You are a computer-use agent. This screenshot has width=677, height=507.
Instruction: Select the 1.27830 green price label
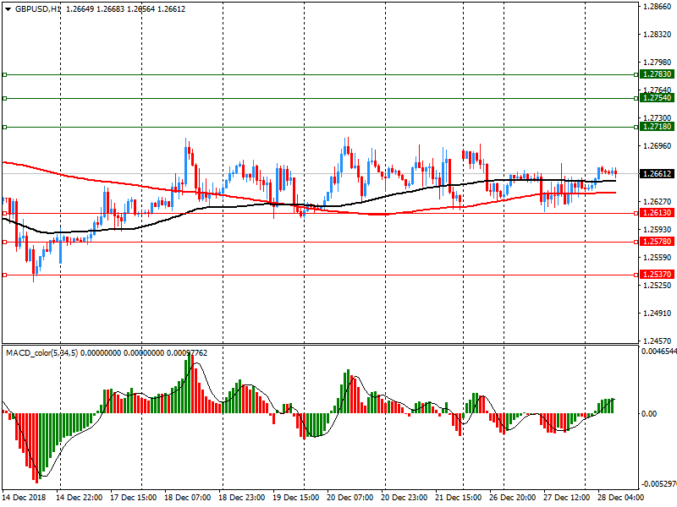tap(657, 74)
